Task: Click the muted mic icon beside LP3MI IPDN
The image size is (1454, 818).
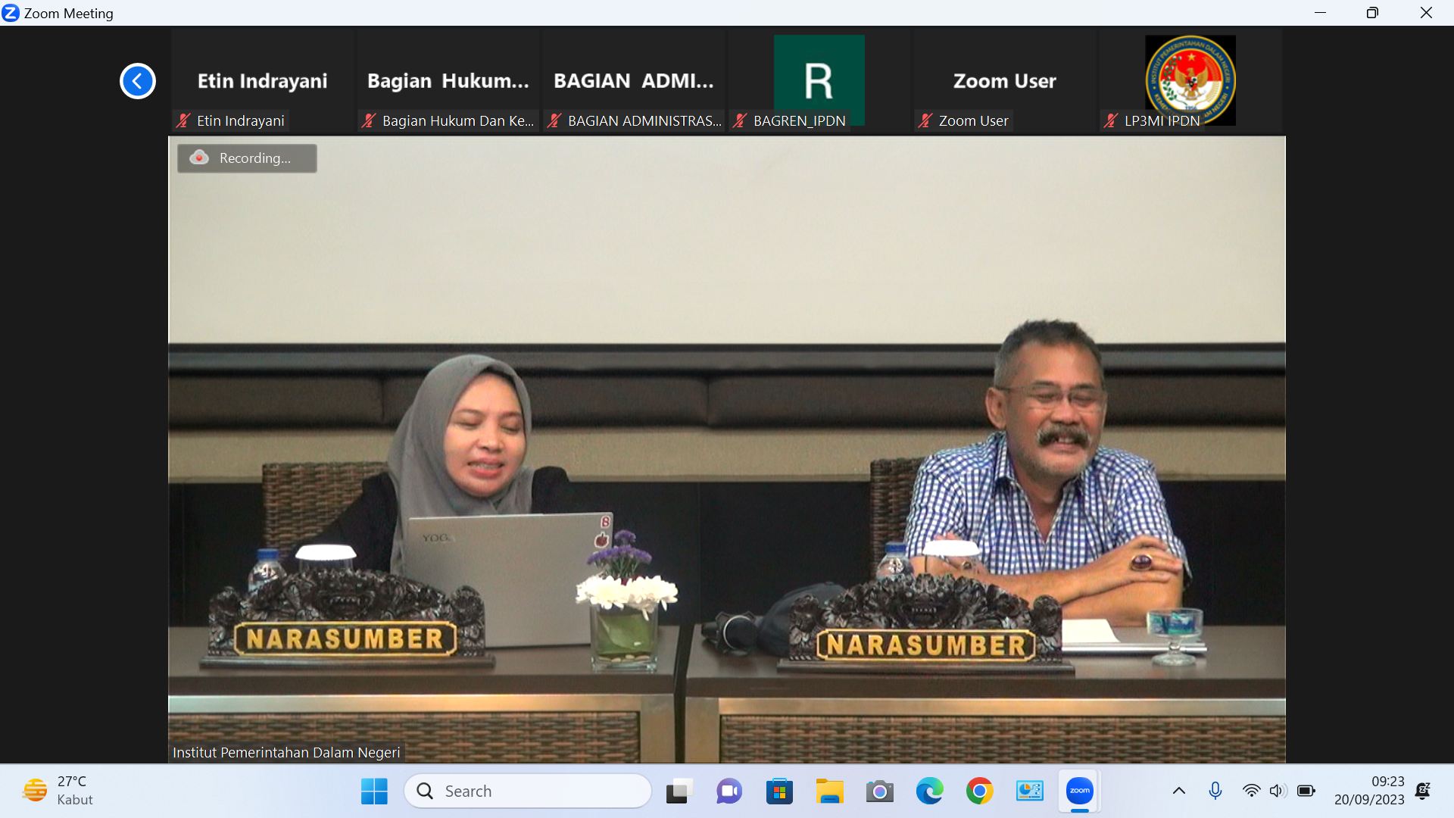Action: (x=1111, y=120)
